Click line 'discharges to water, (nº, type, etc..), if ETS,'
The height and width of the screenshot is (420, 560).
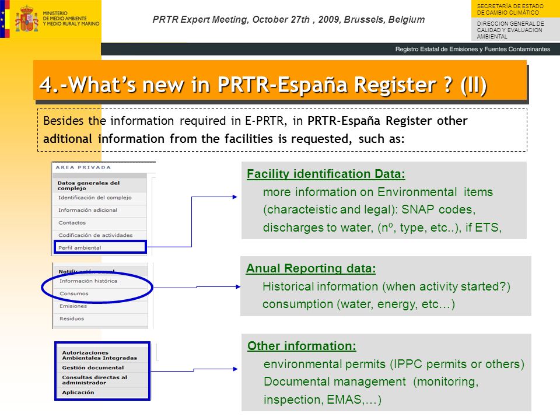(x=382, y=228)
